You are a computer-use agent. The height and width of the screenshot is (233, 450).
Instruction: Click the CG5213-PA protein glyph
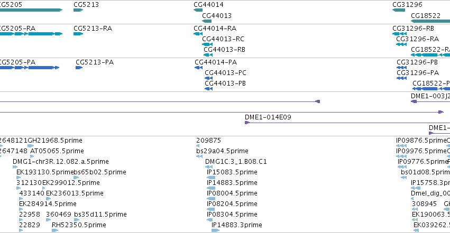(x=79, y=68)
